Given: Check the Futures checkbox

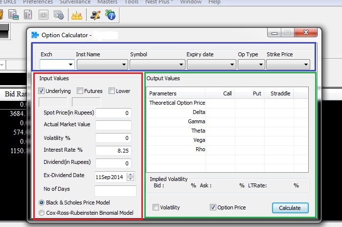Looking at the screenshot, I should (x=80, y=91).
